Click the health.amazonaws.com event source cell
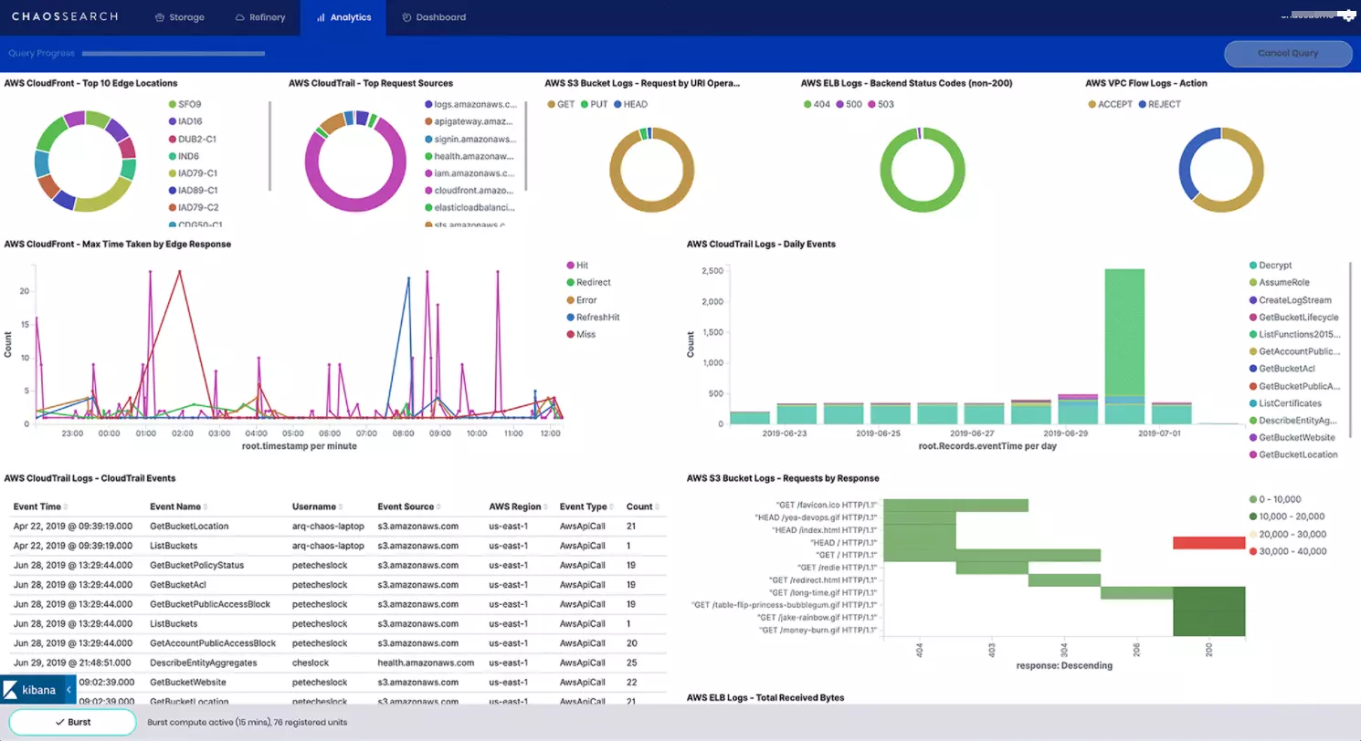The width and height of the screenshot is (1361, 741). tap(426, 663)
